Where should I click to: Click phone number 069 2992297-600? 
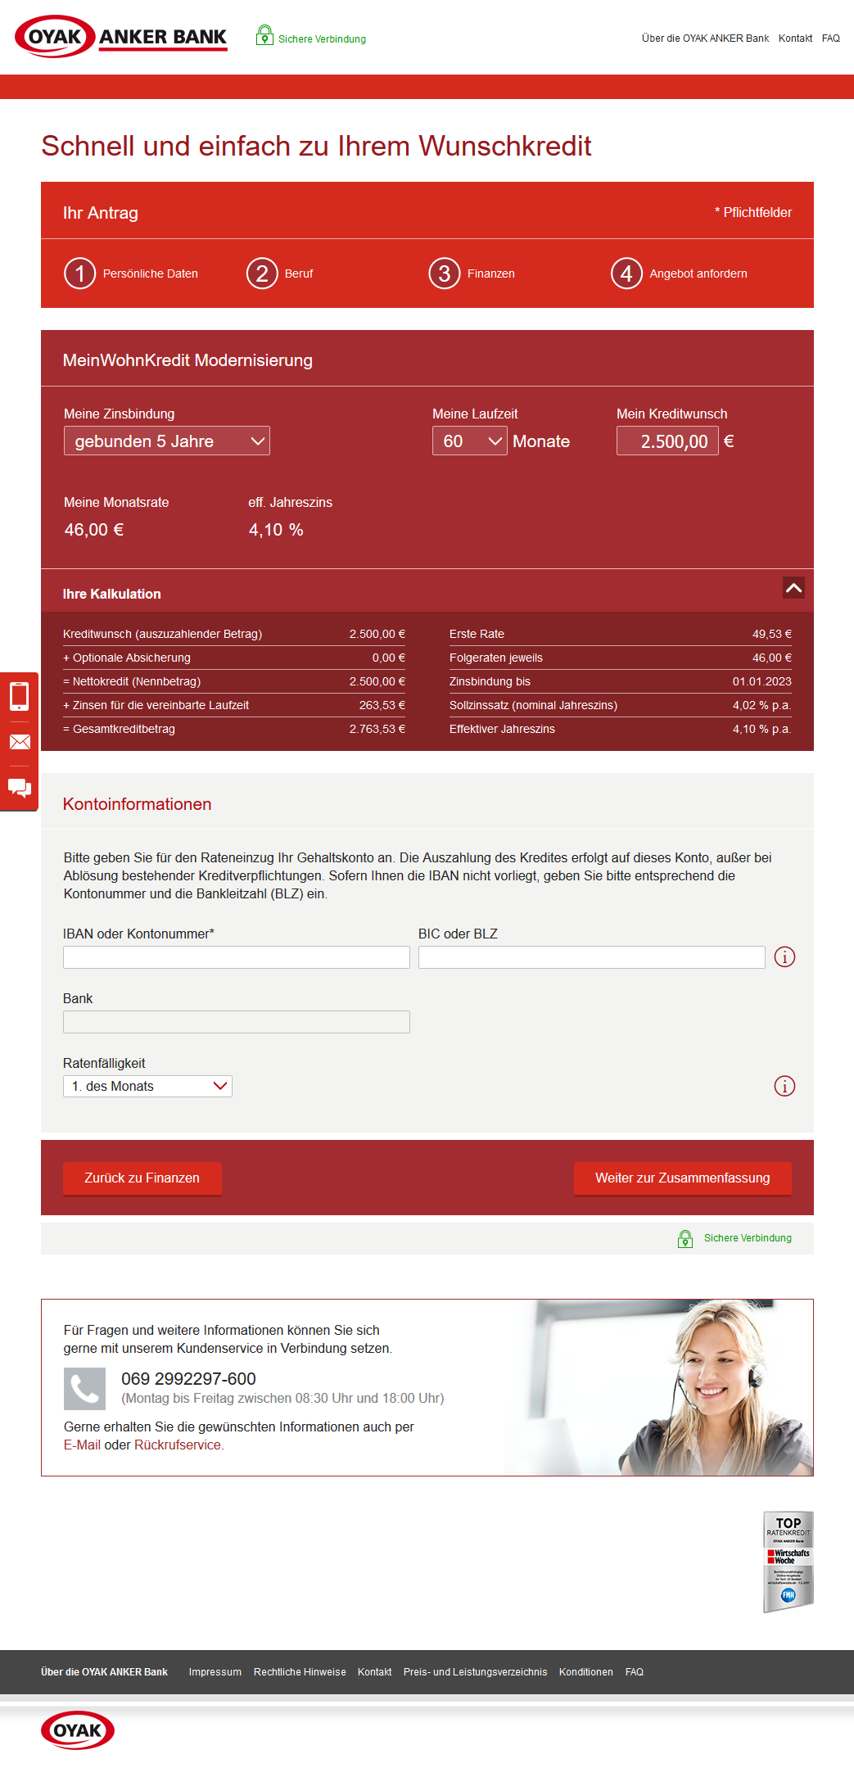[x=188, y=1379]
